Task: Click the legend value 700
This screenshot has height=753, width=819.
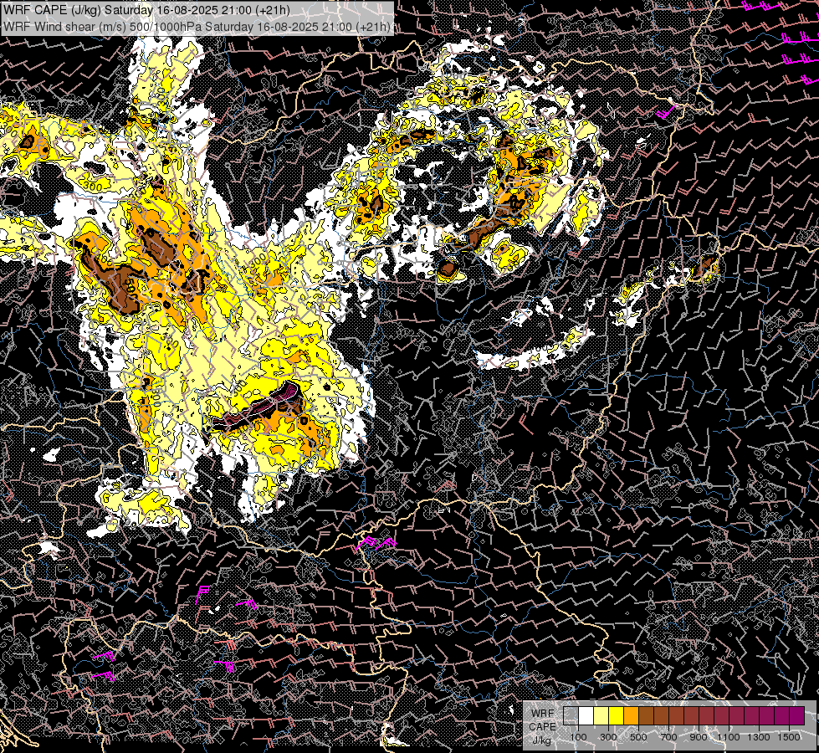Action: pyautogui.click(x=668, y=737)
